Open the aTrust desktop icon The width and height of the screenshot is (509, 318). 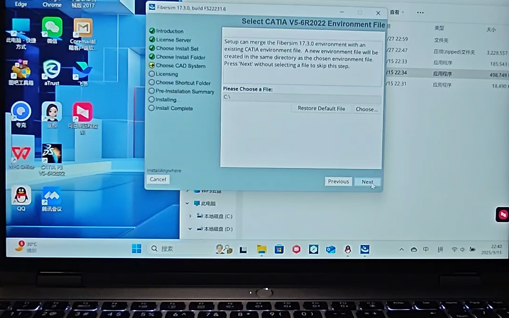(52, 73)
